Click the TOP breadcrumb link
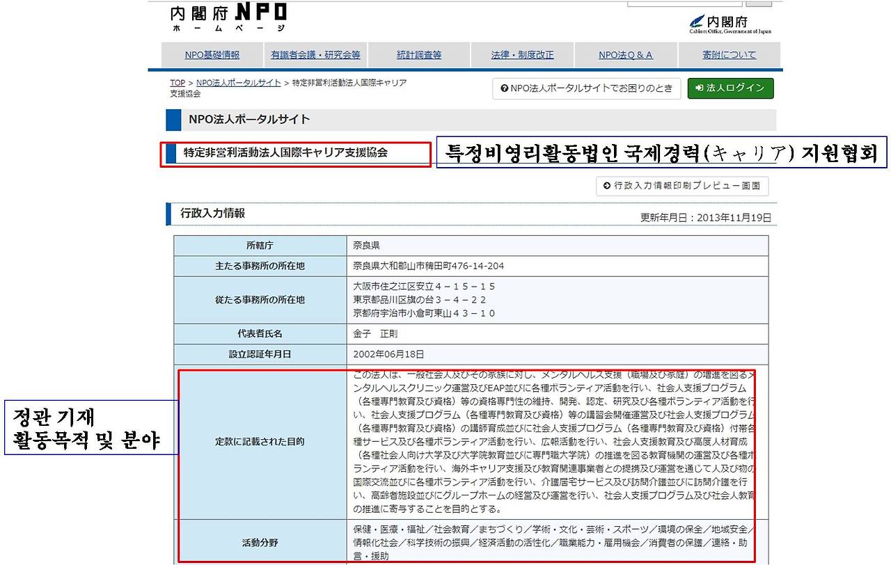891x565 pixels. (x=178, y=83)
